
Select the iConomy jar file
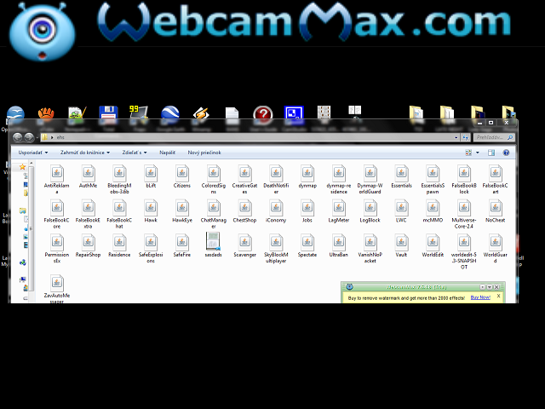pos(276,211)
